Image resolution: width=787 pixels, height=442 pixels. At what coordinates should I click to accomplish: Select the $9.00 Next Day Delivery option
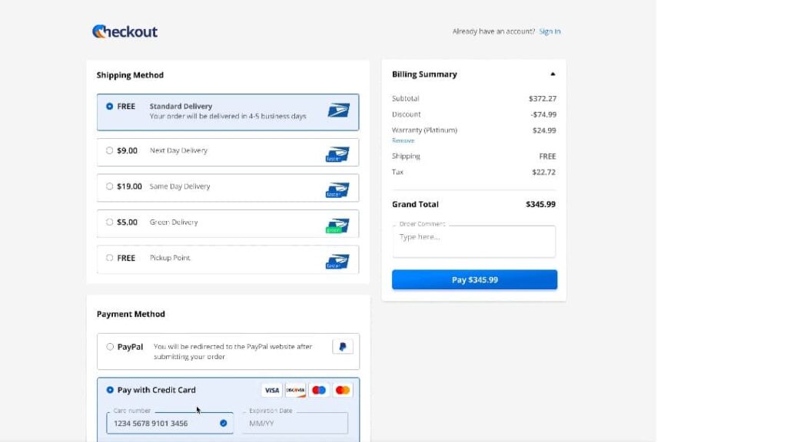coord(110,151)
